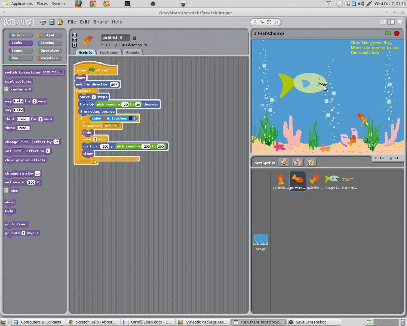This screenshot has height=326, width=407.
Task: Select the Delete scissors tool
Action: [262, 22]
